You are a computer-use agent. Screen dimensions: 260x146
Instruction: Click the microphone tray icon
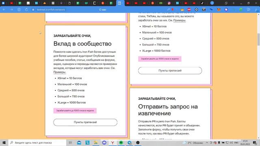pyautogui.click(x=219, y=142)
